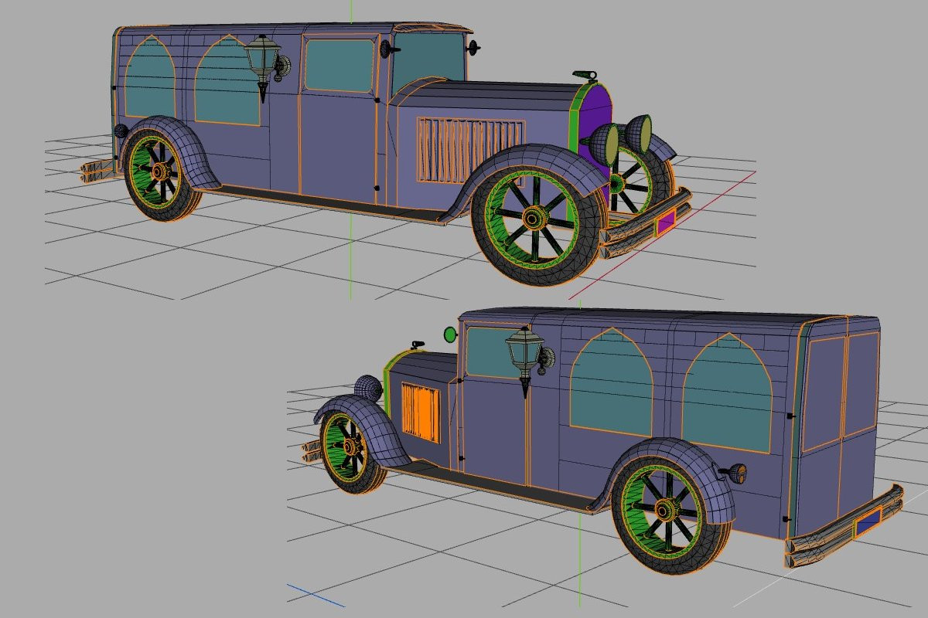Viewport: 928px width, 618px height.
Task: Click the radiator cap ornament on top car
Action: click(586, 76)
